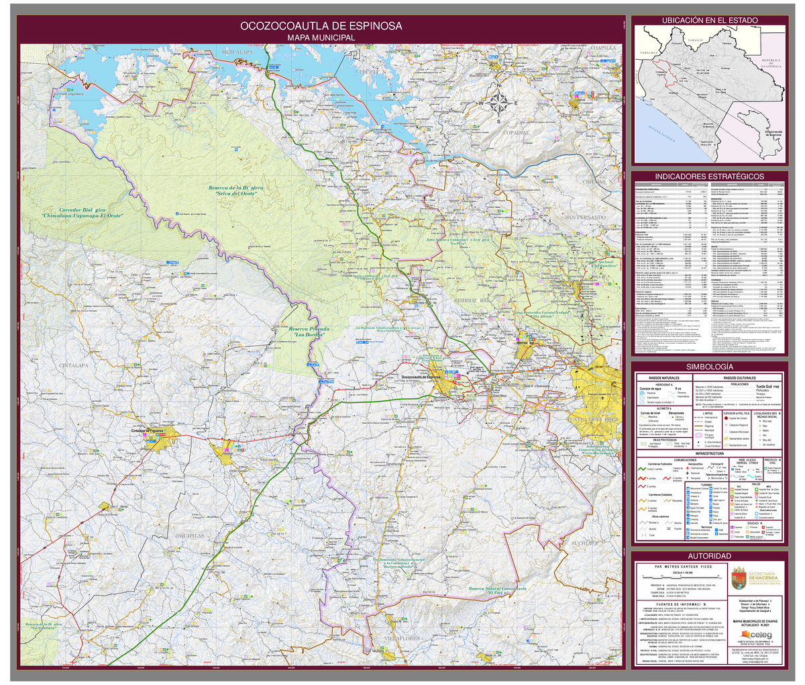This screenshot has width=805, height=685.
Task: Click the MEZCALAPA municipality label
Action: pos(236,52)
